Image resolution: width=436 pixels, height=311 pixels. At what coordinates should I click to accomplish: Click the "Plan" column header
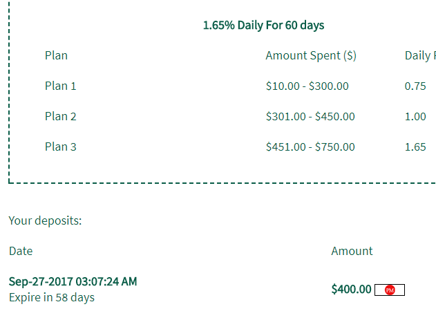(57, 56)
